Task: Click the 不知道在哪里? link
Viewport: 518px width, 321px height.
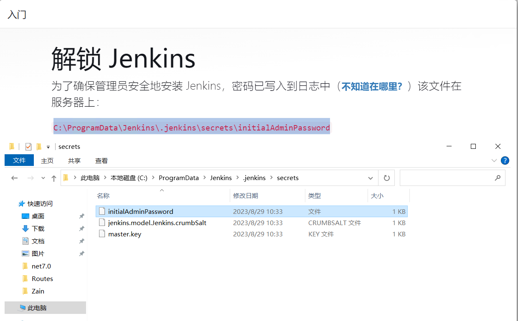Action: (372, 87)
